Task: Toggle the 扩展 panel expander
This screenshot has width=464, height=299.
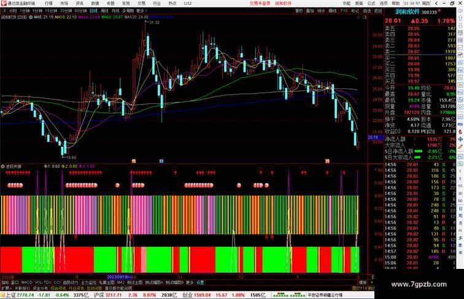Action: point(7,288)
